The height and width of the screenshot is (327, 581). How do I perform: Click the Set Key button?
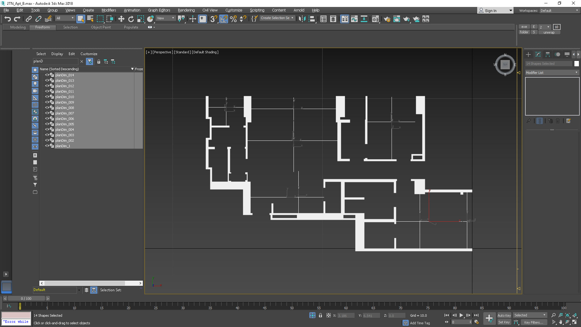(x=504, y=322)
